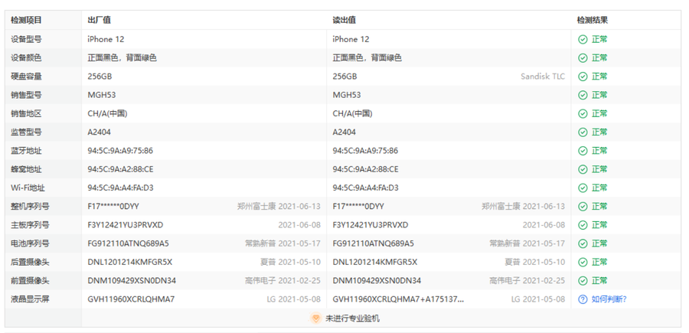Click the 设备颜色 row label
The width and height of the screenshot is (689, 333).
click(26, 57)
